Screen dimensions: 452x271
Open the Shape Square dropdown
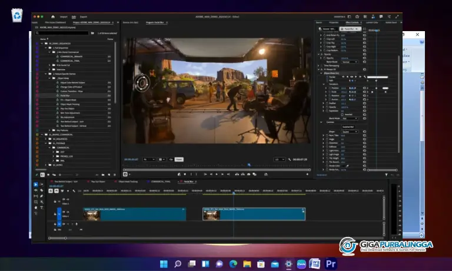point(350,132)
